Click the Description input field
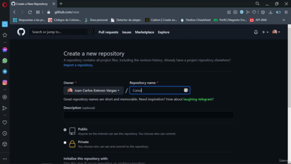The width and height of the screenshot is (291, 164). [149, 115]
